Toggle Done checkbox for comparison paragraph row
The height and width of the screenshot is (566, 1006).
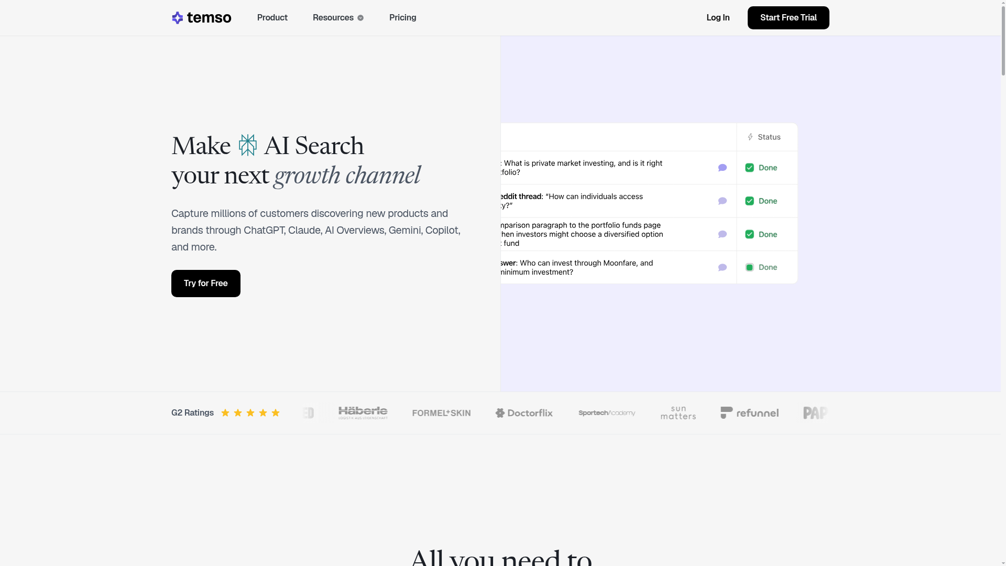click(x=750, y=234)
